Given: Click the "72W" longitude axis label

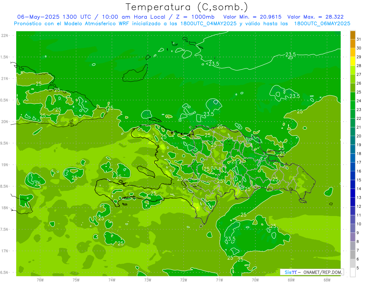Looking at the screenshot, I should coord(183,280).
